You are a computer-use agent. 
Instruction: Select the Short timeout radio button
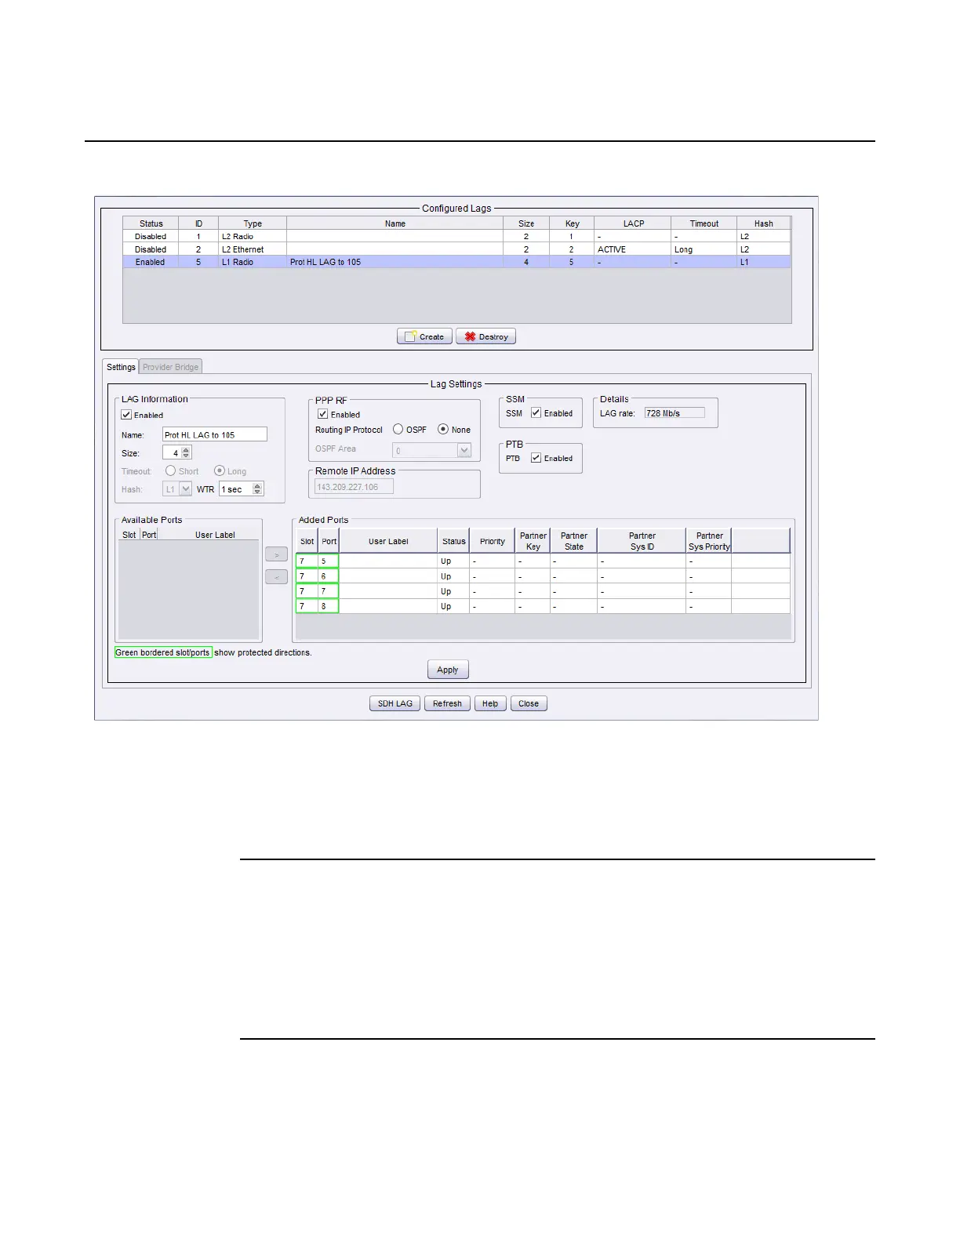pos(170,470)
